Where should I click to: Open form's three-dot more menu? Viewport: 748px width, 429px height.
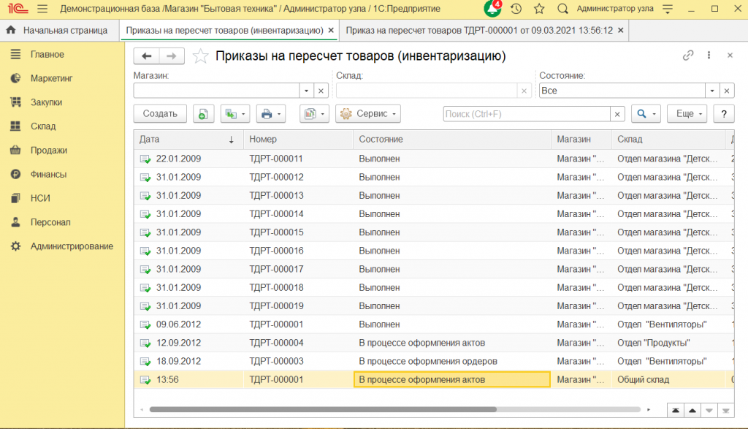tap(709, 56)
